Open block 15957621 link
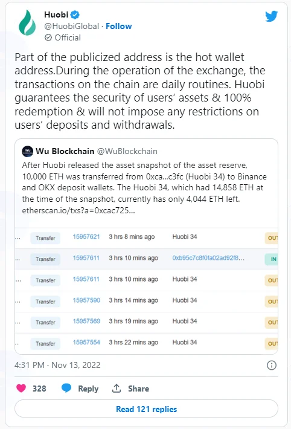The image size is (291, 429). click(86, 237)
